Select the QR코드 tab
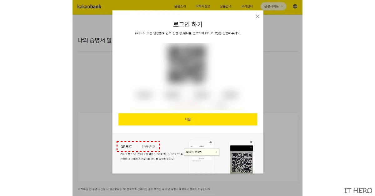Viewport: 375px width, 196px height. pyautogui.click(x=126, y=146)
